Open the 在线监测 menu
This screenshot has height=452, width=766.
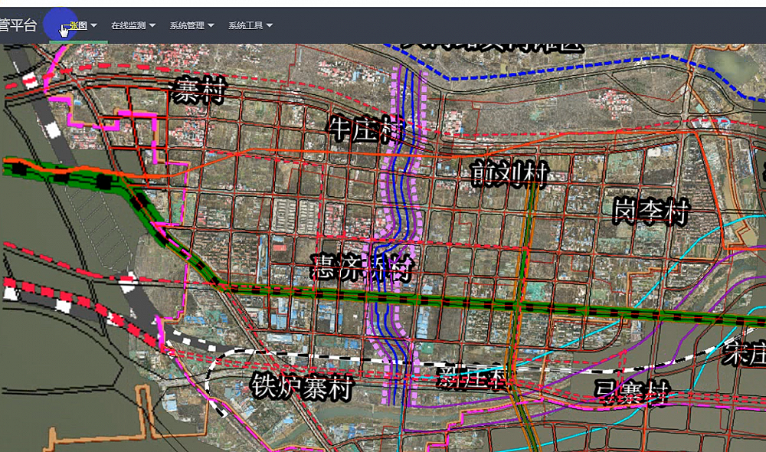pyautogui.click(x=128, y=25)
